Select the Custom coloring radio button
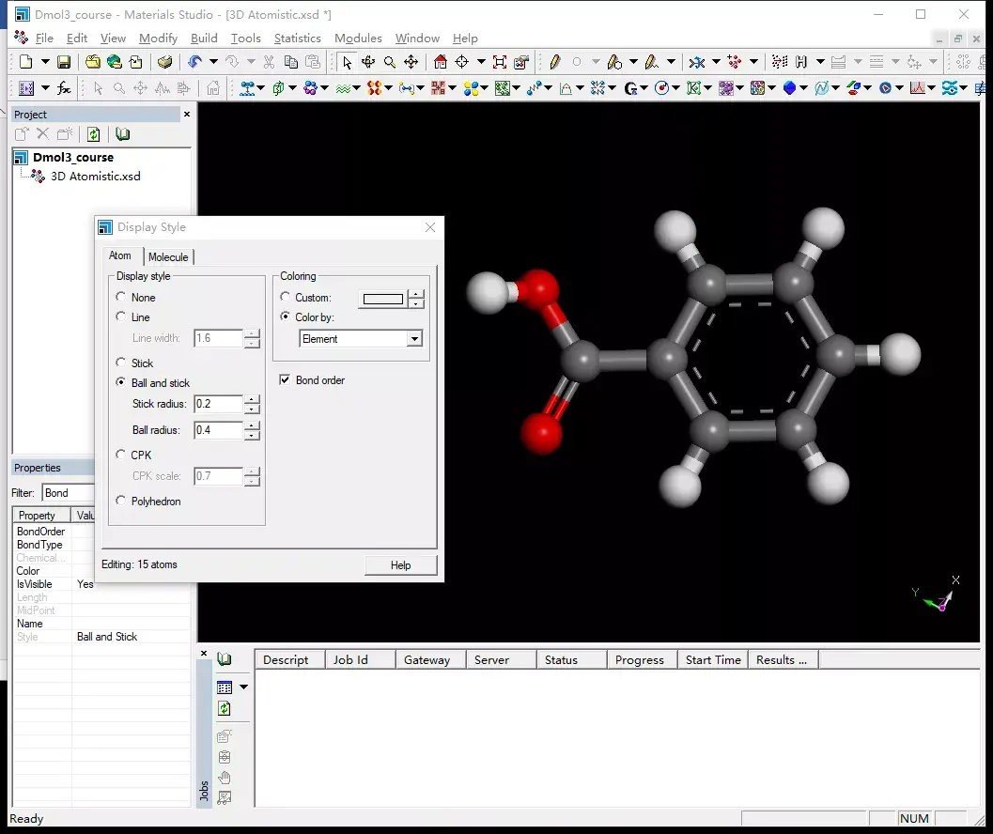The width and height of the screenshot is (993, 834). pyautogui.click(x=286, y=298)
